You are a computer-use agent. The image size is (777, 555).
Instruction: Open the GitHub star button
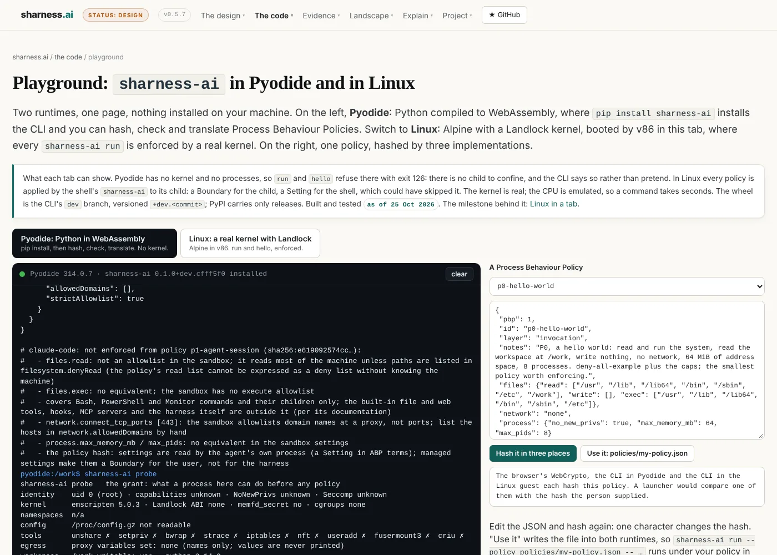[x=504, y=15]
